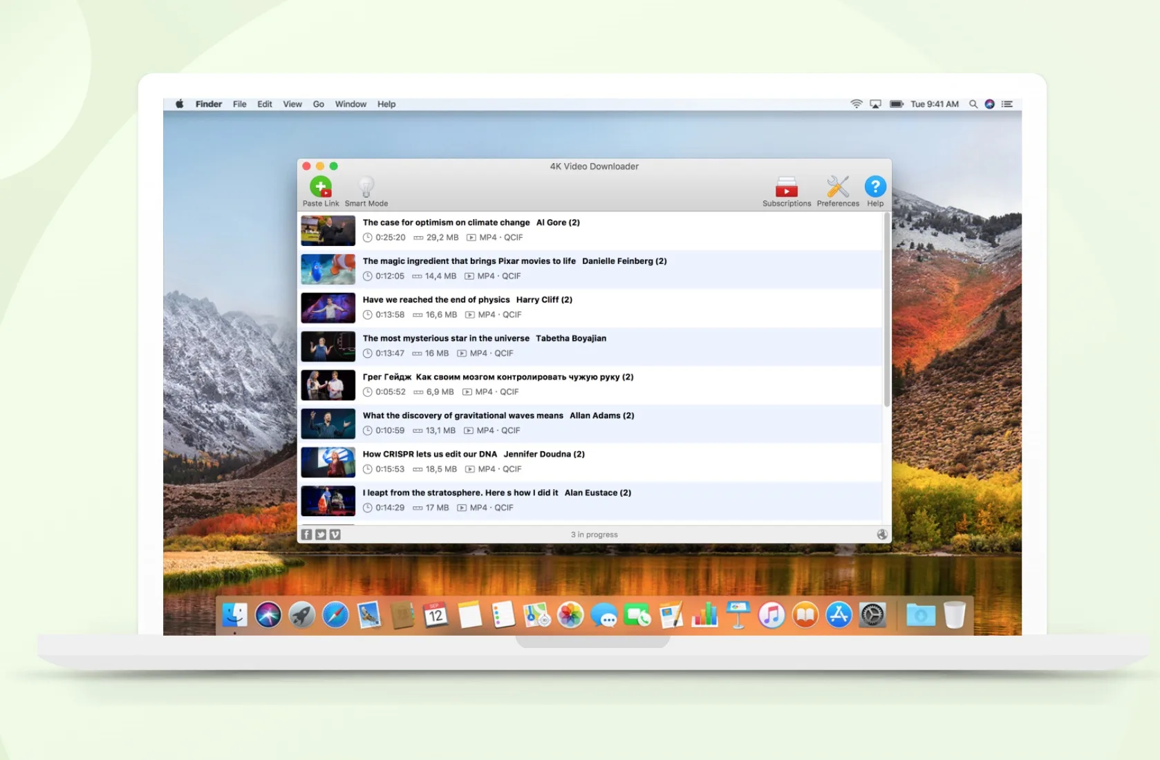This screenshot has width=1160, height=760.
Task: Open Messages in the Dock
Action: pyautogui.click(x=604, y=614)
